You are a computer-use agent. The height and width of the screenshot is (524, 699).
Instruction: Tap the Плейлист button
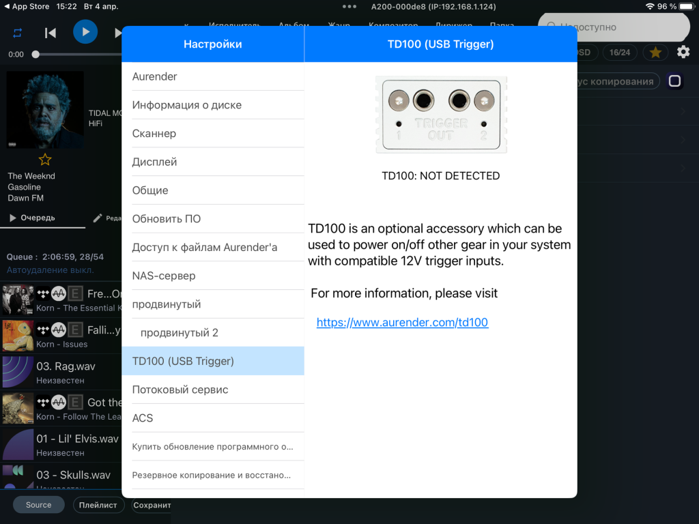(x=98, y=505)
